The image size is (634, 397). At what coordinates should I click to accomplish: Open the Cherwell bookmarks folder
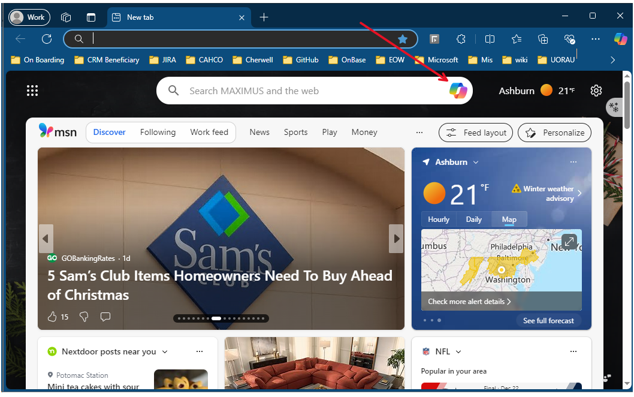[x=253, y=60]
